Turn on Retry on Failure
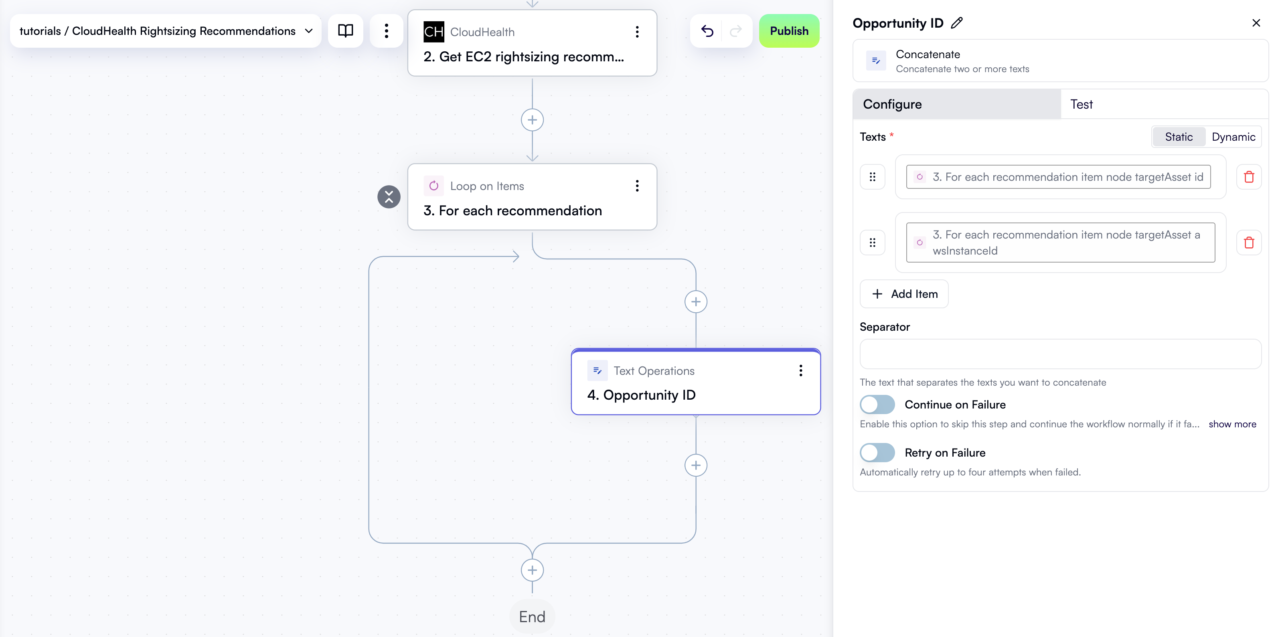 click(877, 453)
